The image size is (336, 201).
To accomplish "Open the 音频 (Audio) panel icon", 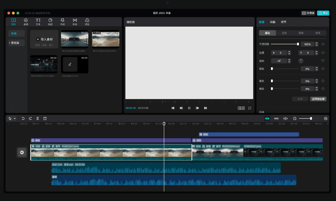I will tap(26, 20).
